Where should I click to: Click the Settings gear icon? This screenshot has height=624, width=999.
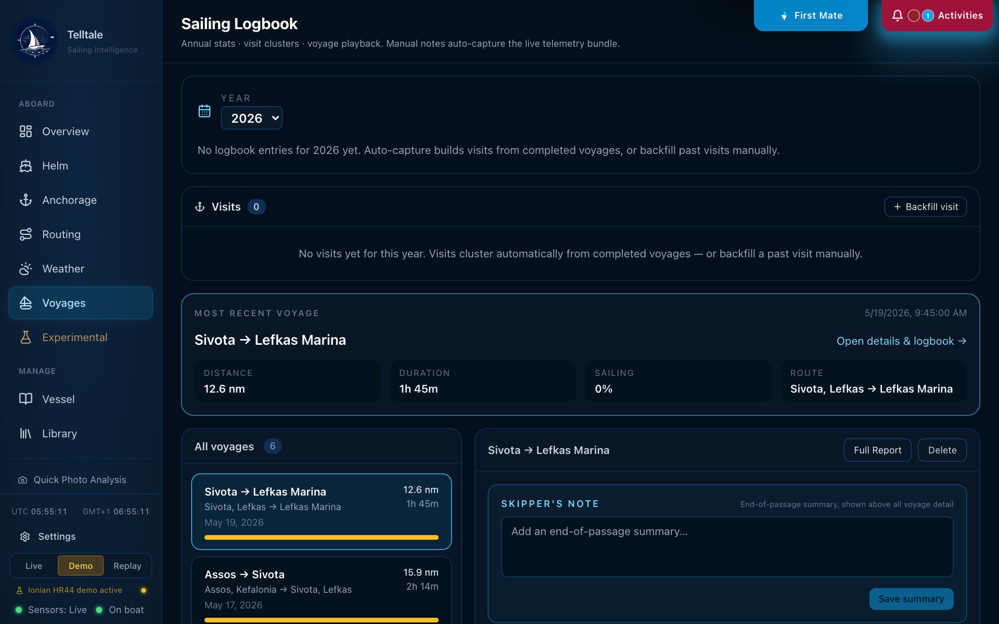(x=25, y=537)
